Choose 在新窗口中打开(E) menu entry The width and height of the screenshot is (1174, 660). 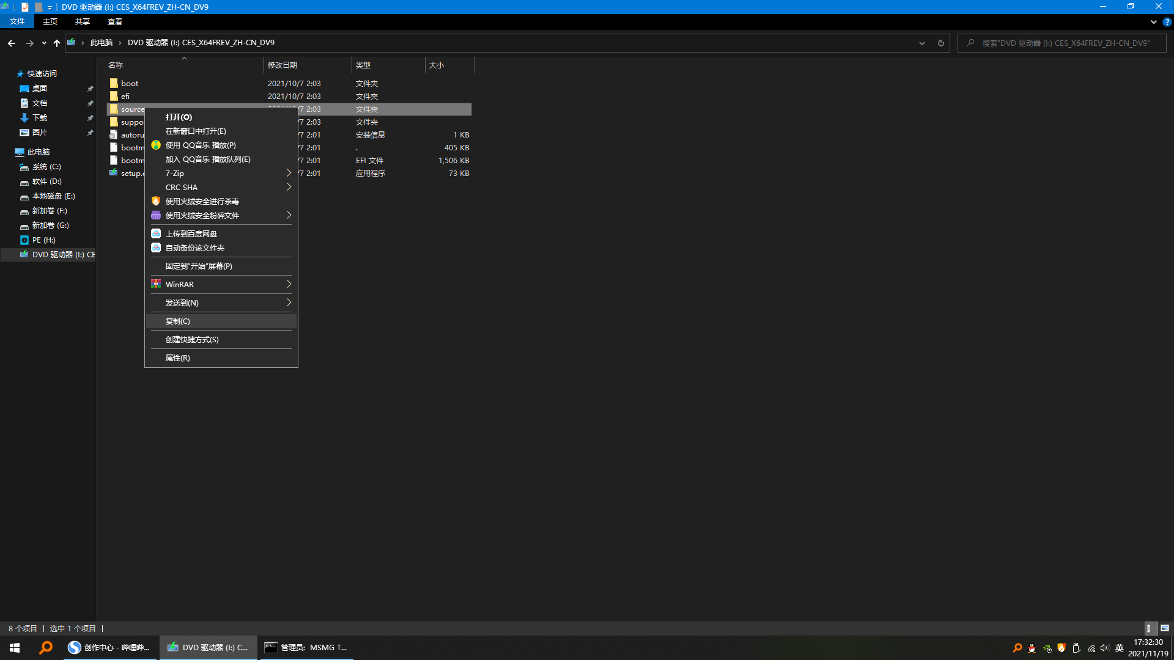point(221,131)
